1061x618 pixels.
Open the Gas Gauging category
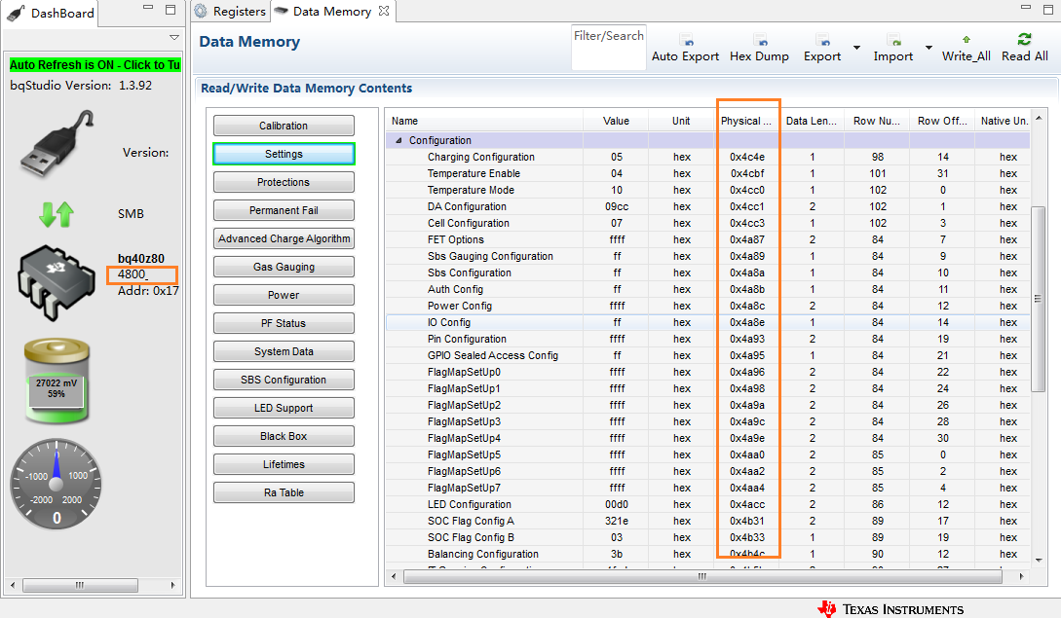pos(284,267)
